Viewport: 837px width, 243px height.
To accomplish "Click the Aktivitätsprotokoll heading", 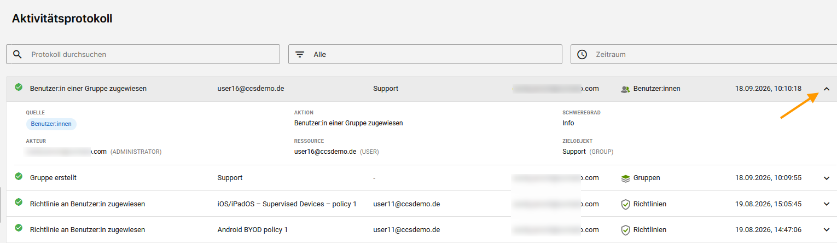I will pyautogui.click(x=62, y=19).
